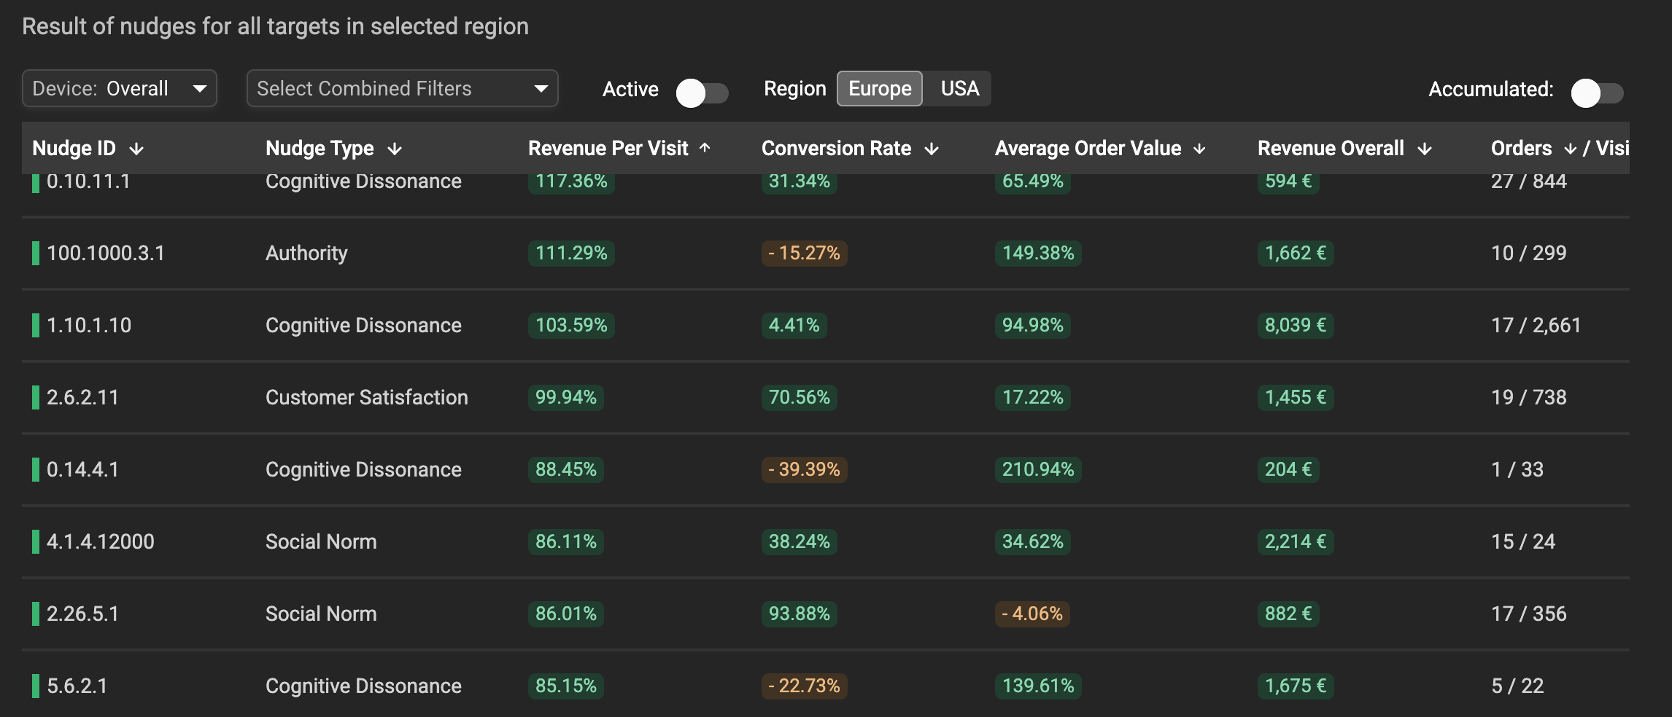Click the Revenue Overall header label
Viewport: 1672px width, 717px height.
point(1331,148)
